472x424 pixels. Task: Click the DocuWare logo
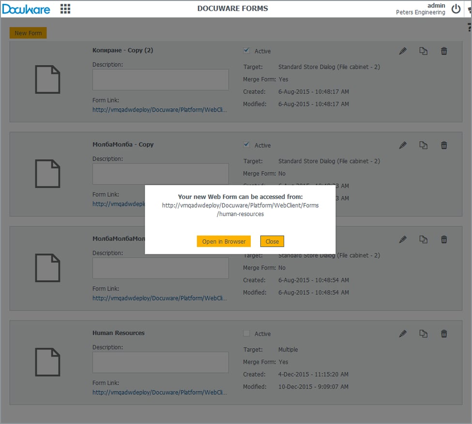click(26, 9)
